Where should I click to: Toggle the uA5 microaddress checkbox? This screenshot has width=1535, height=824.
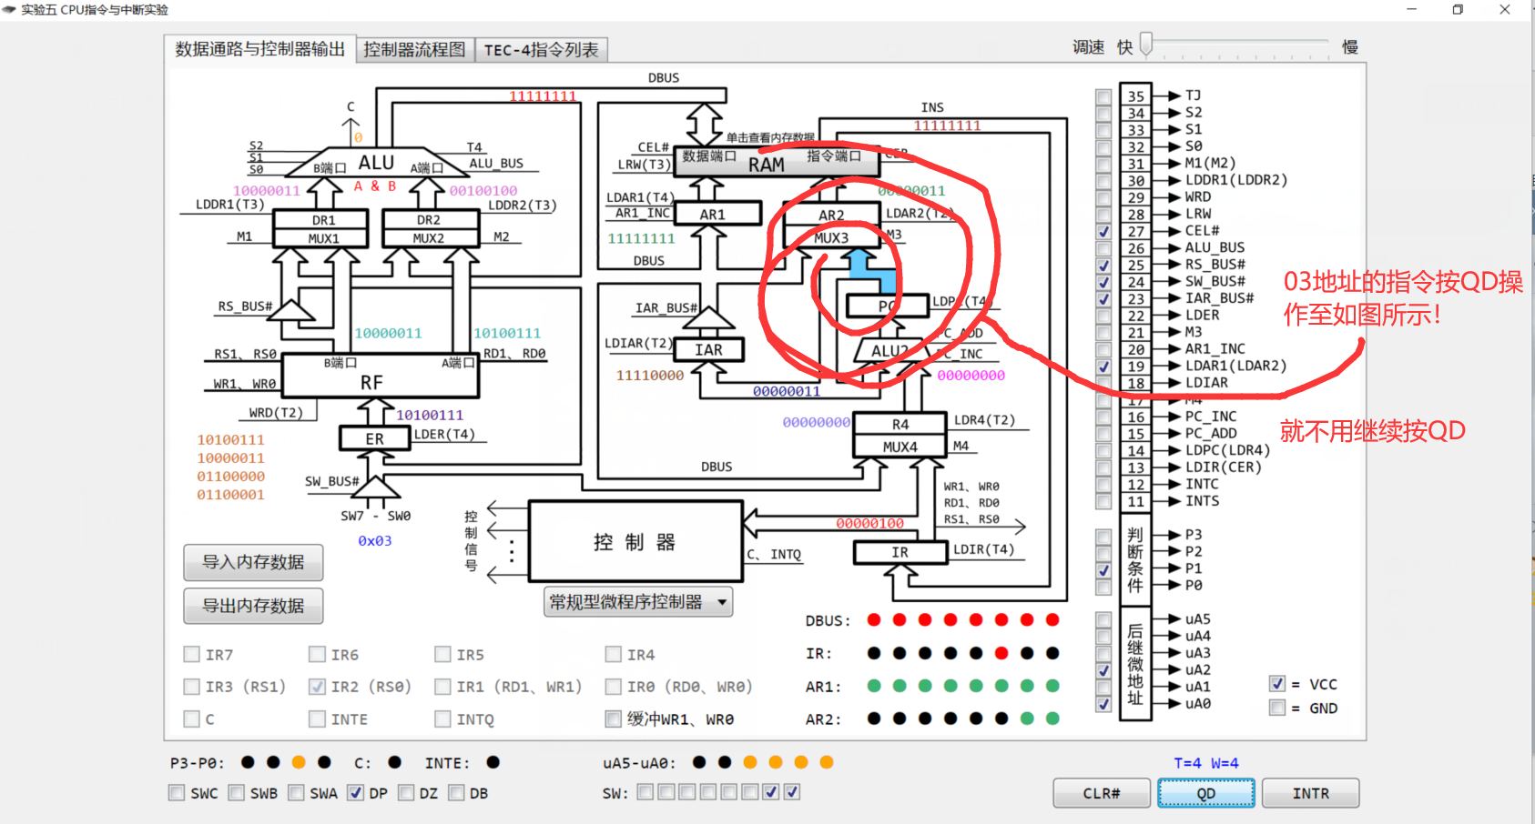click(x=1103, y=619)
